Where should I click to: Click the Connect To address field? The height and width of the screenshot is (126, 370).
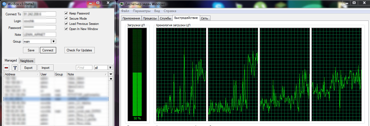click(39, 14)
